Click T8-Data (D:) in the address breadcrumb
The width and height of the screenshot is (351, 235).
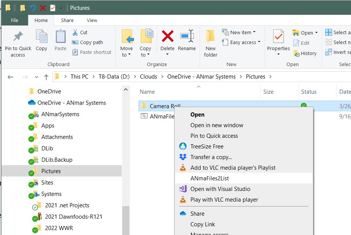(114, 77)
